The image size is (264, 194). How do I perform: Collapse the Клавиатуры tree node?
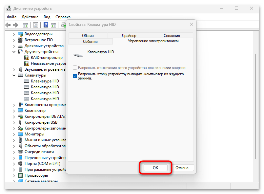[x=14, y=75]
